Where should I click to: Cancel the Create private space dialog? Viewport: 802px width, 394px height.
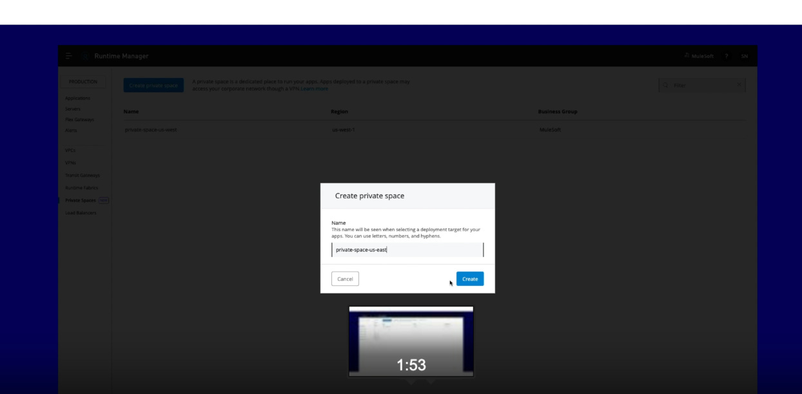pyautogui.click(x=345, y=279)
